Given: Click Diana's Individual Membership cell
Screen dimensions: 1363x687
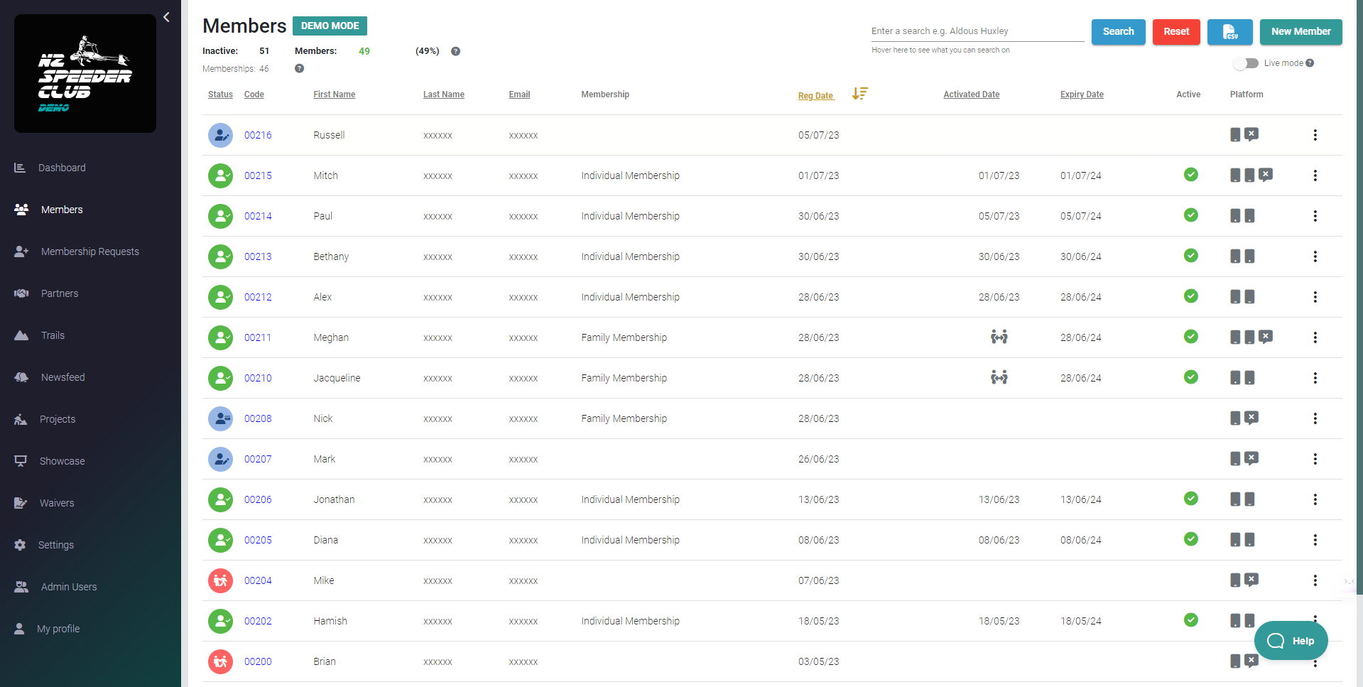Looking at the screenshot, I should point(630,540).
